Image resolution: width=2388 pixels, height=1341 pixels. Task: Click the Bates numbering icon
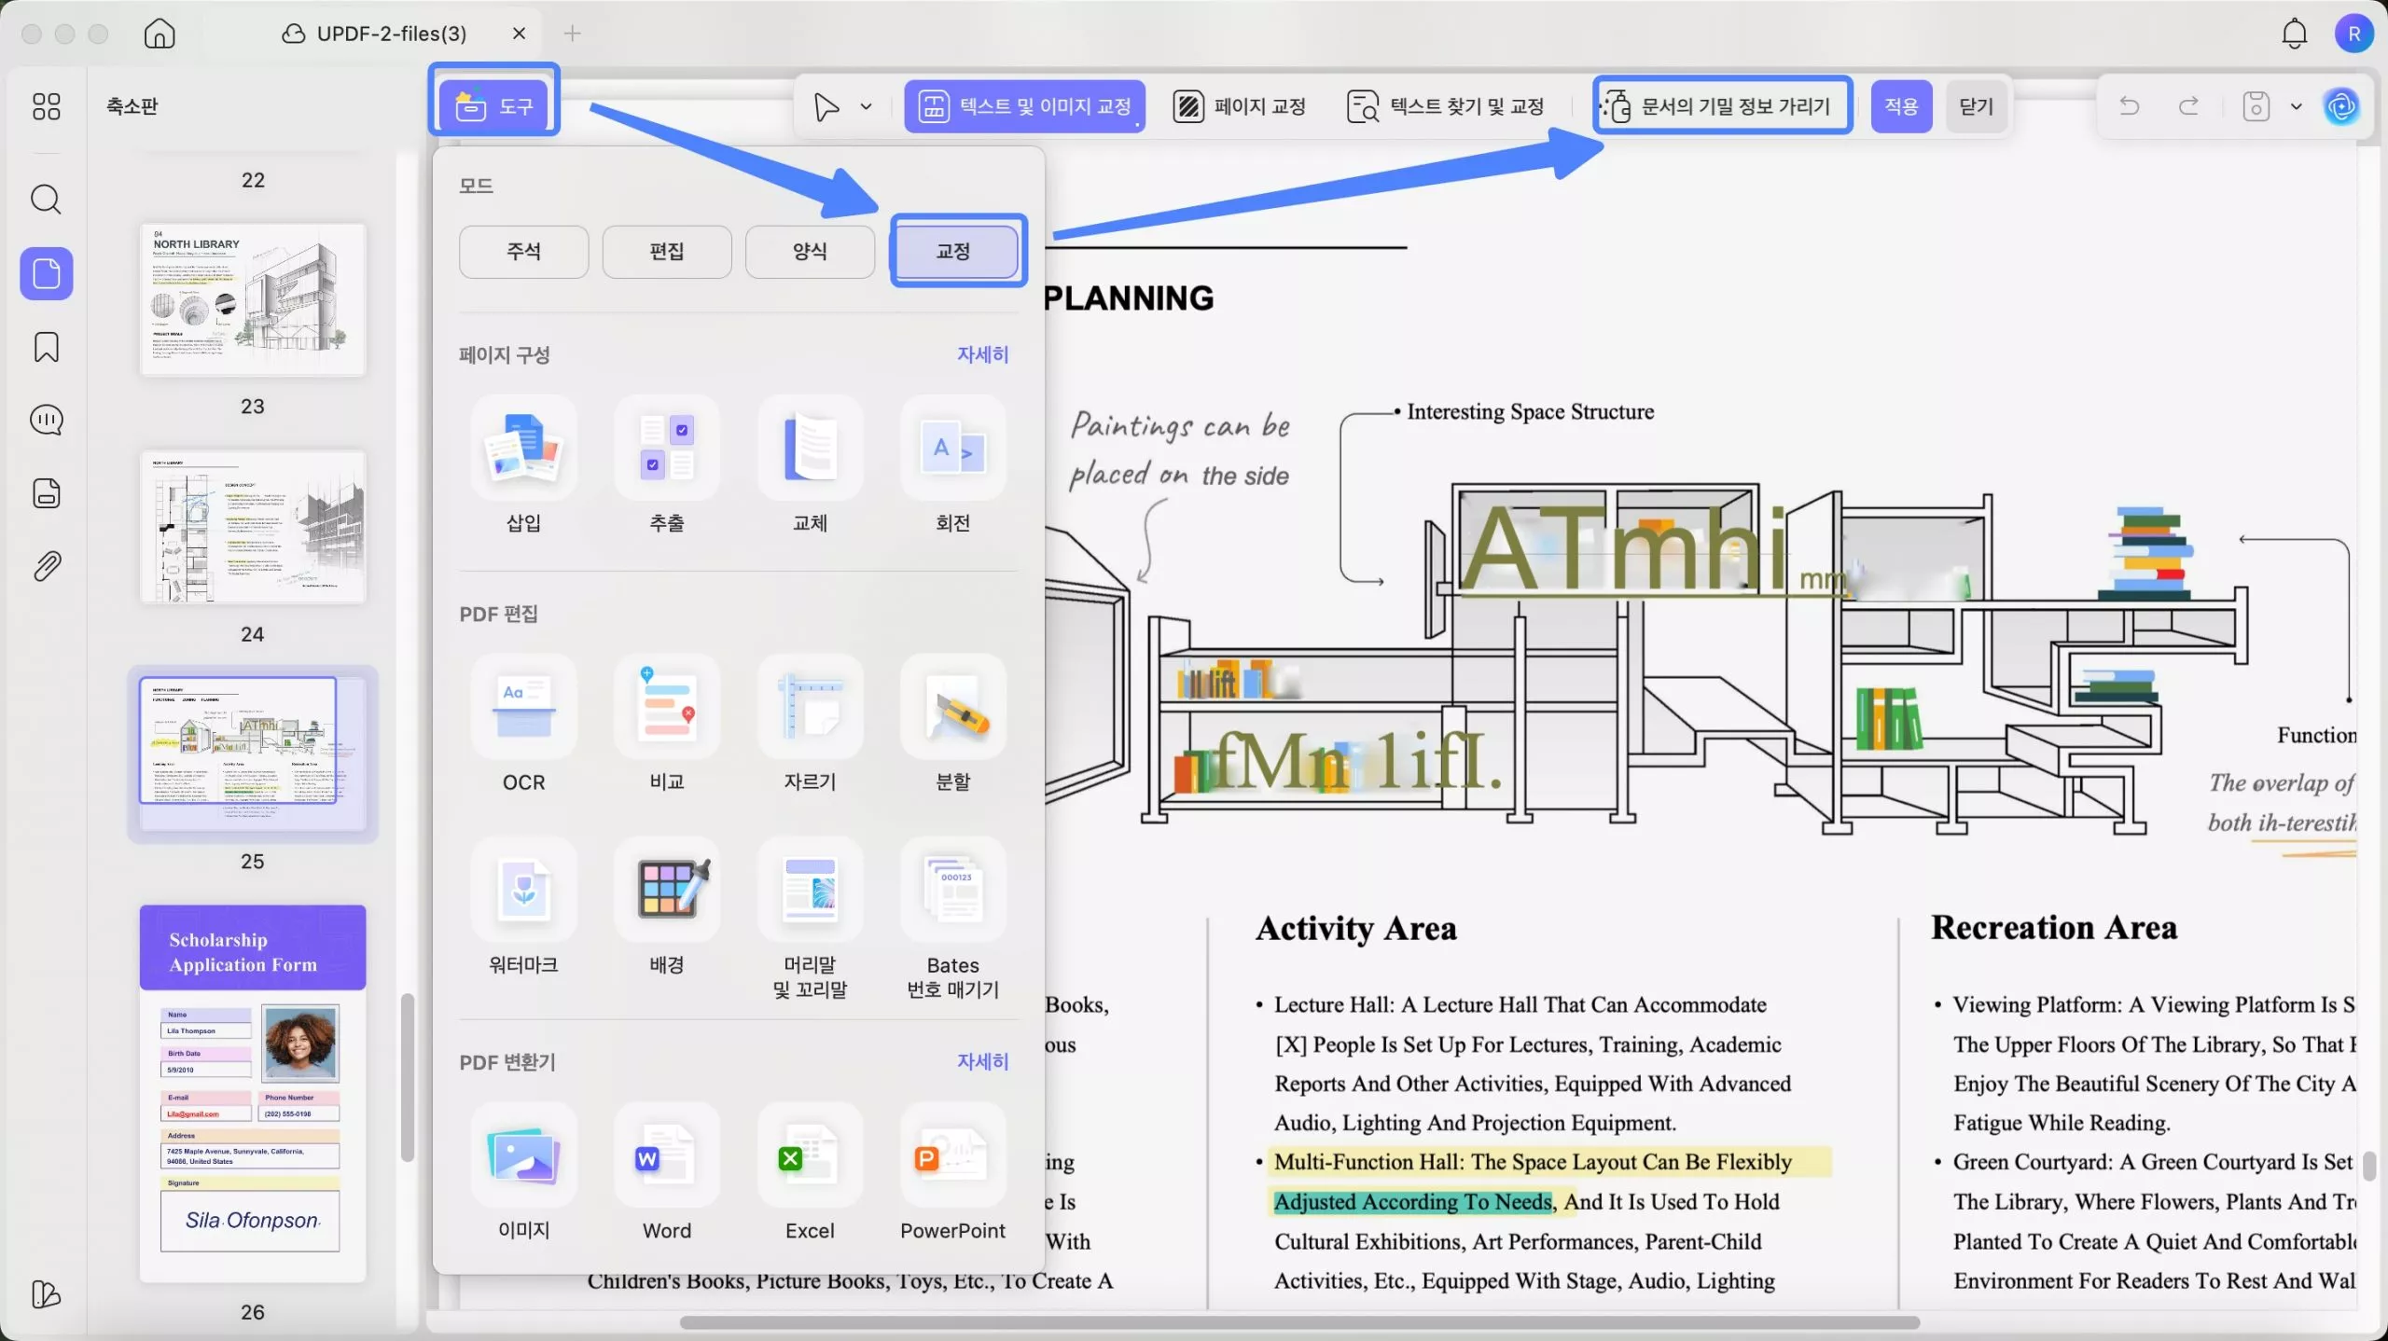(x=952, y=891)
